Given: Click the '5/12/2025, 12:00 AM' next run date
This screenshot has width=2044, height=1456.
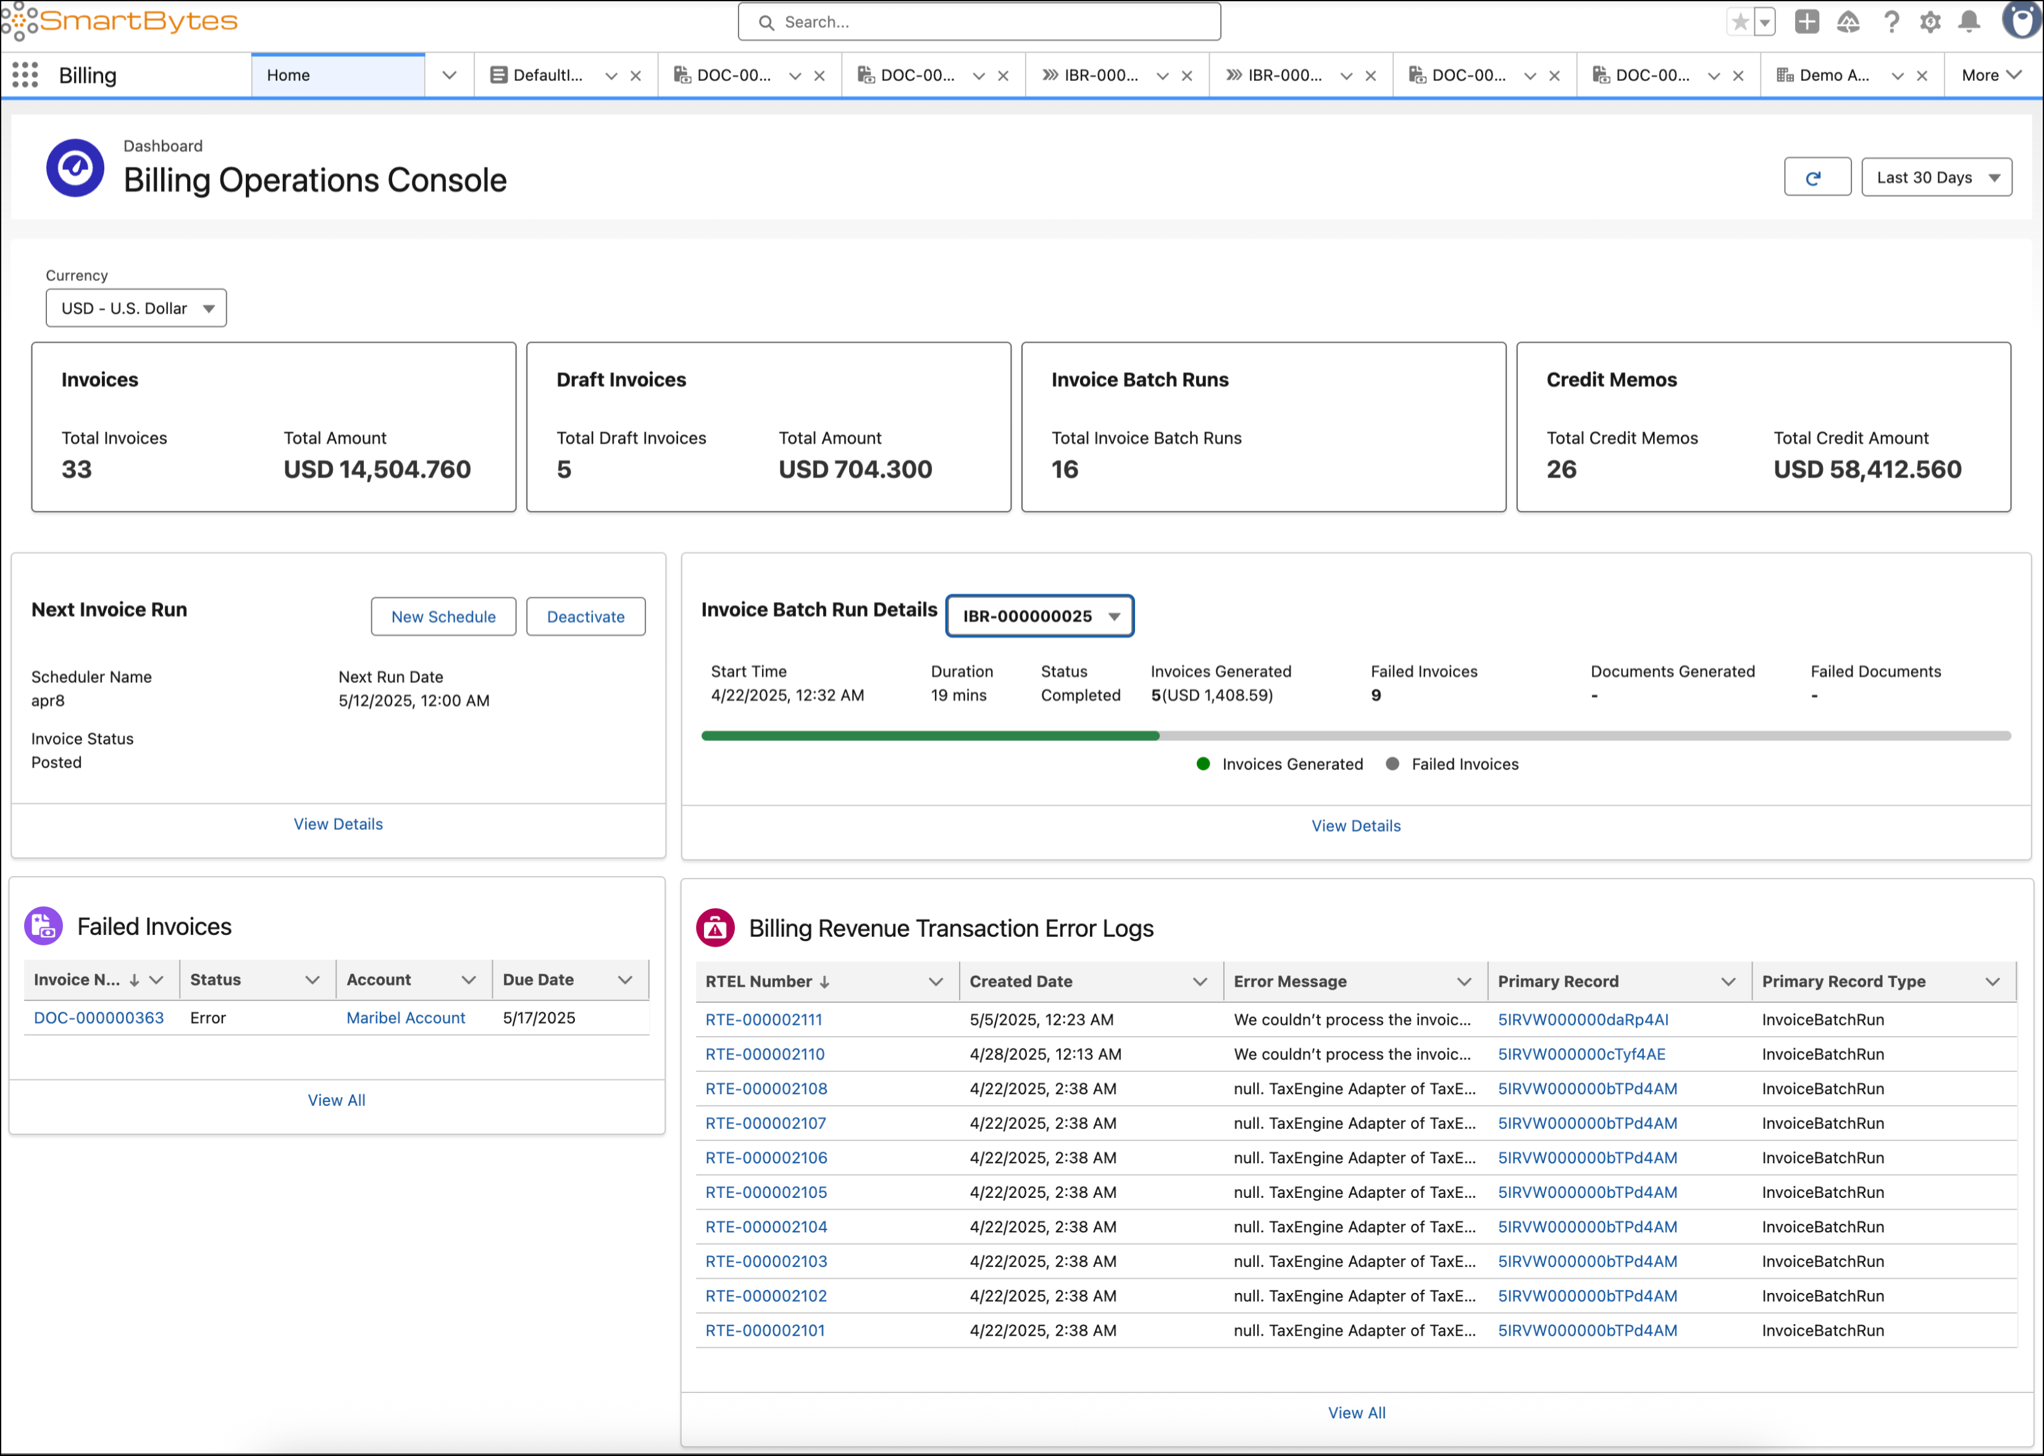Looking at the screenshot, I should coord(414,701).
